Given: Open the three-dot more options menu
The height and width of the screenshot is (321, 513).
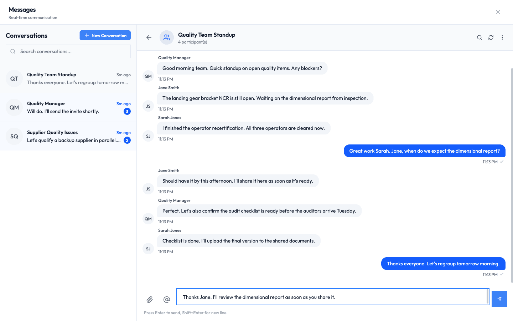Looking at the screenshot, I should 502,37.
